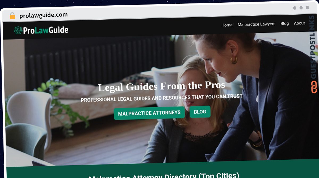Click the orange chain link icon
Image resolution: width=319 pixels, height=178 pixels.
[x=314, y=87]
